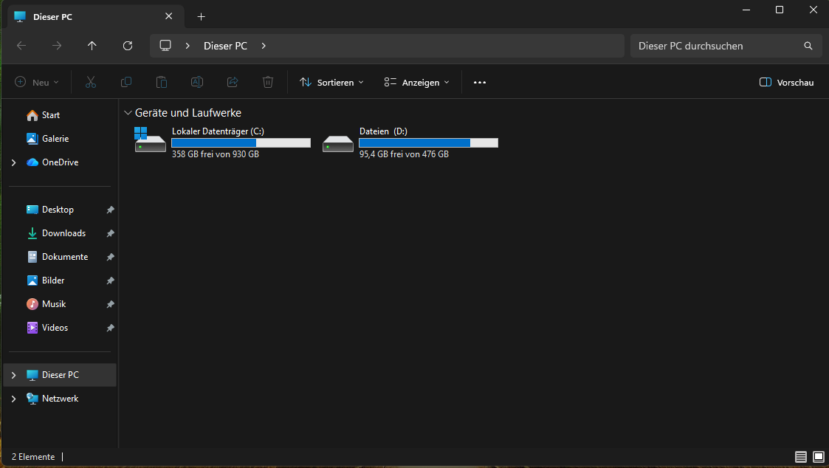Click the 95,4 GB frei von 476 GB text

click(x=404, y=154)
